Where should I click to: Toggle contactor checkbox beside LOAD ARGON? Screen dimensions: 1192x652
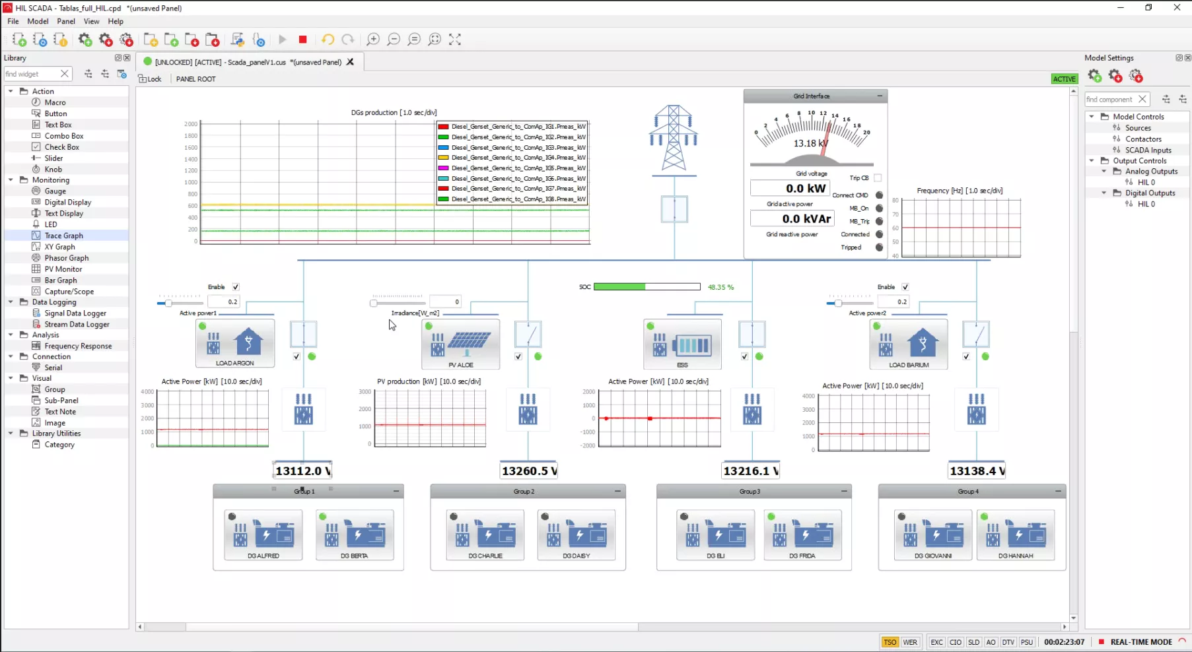297,356
